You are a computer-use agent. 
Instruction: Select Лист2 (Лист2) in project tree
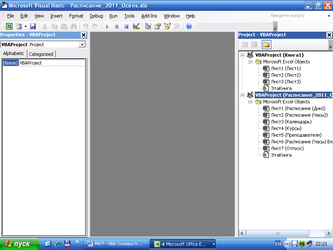pos(286,75)
